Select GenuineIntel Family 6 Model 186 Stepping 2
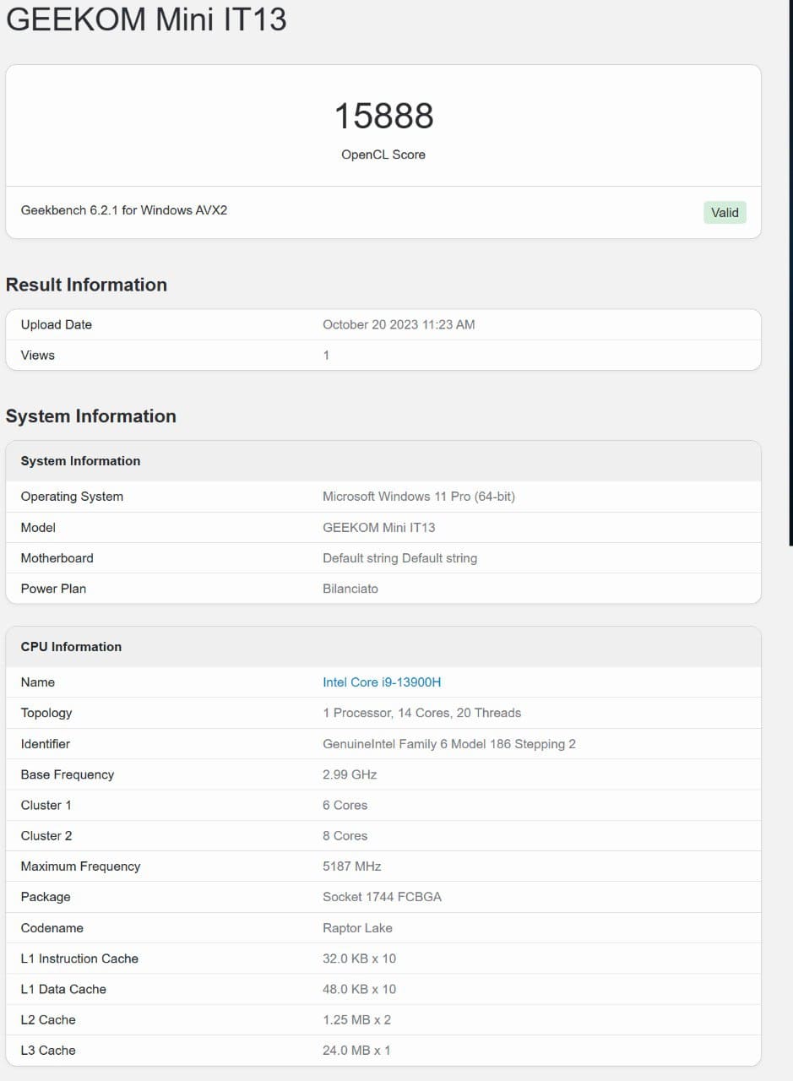Viewport: 793px width, 1081px height. point(449,744)
